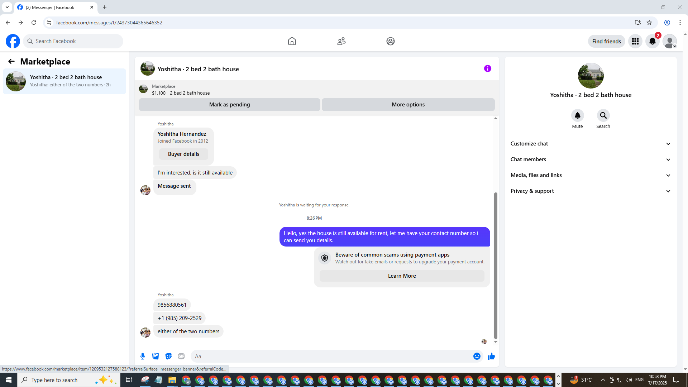The height and width of the screenshot is (387, 688).
Task: Open the emoji picker smiley icon
Action: coord(477,356)
